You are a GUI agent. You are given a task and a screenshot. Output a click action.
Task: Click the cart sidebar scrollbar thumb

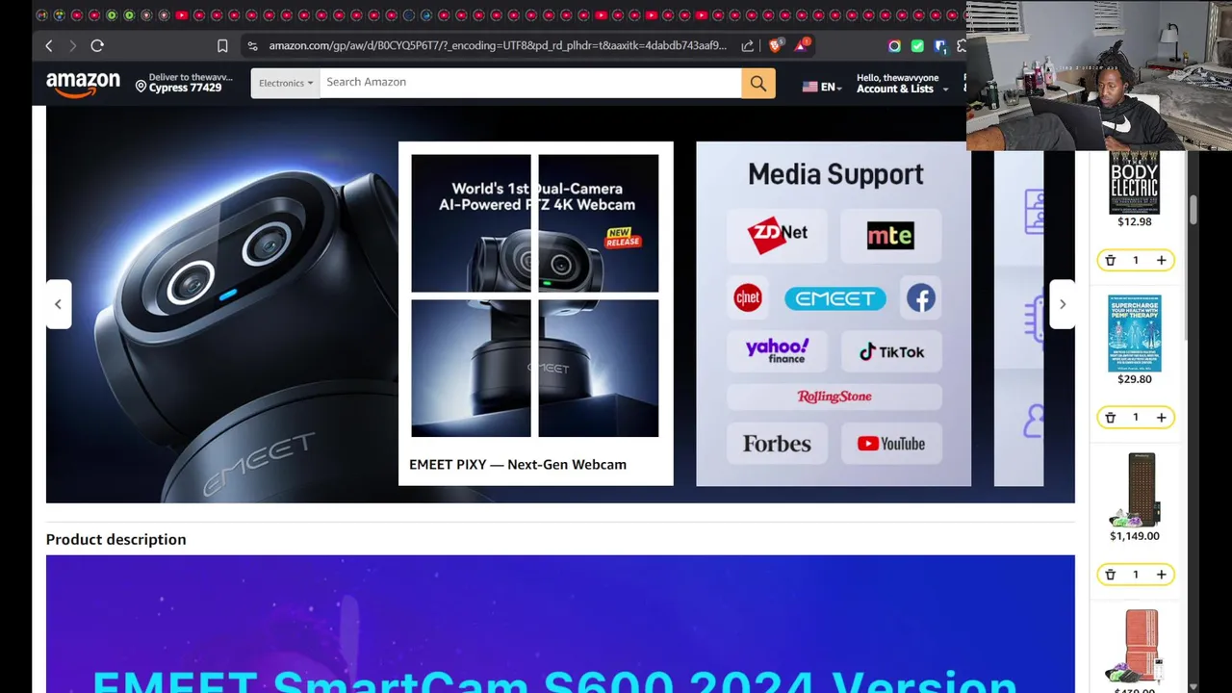[x=1193, y=210]
